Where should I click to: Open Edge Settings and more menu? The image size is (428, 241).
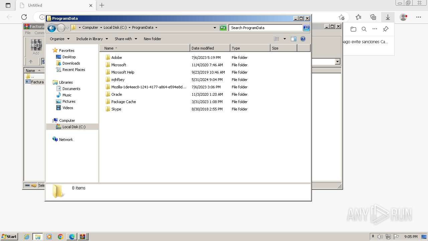click(419, 17)
